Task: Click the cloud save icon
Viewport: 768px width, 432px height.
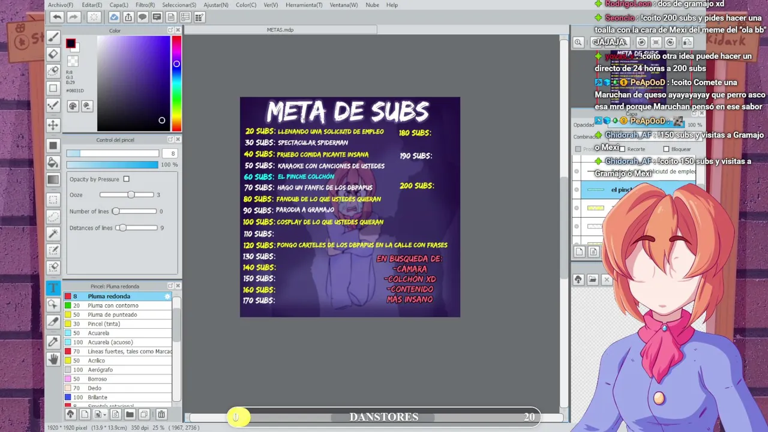Action: [114, 17]
